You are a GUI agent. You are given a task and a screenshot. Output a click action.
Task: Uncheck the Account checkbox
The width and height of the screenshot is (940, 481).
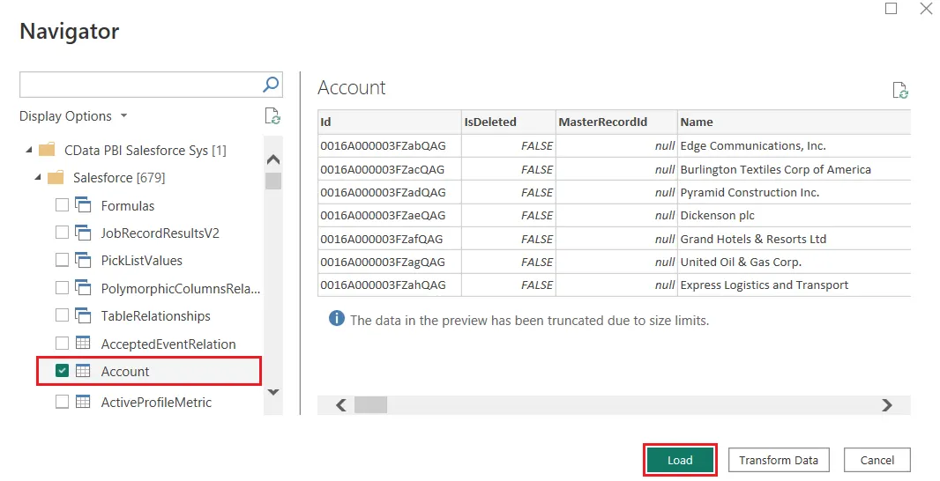click(62, 372)
